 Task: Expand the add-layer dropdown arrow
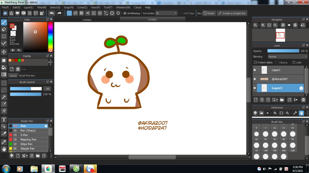pyautogui.click(x=277, y=100)
